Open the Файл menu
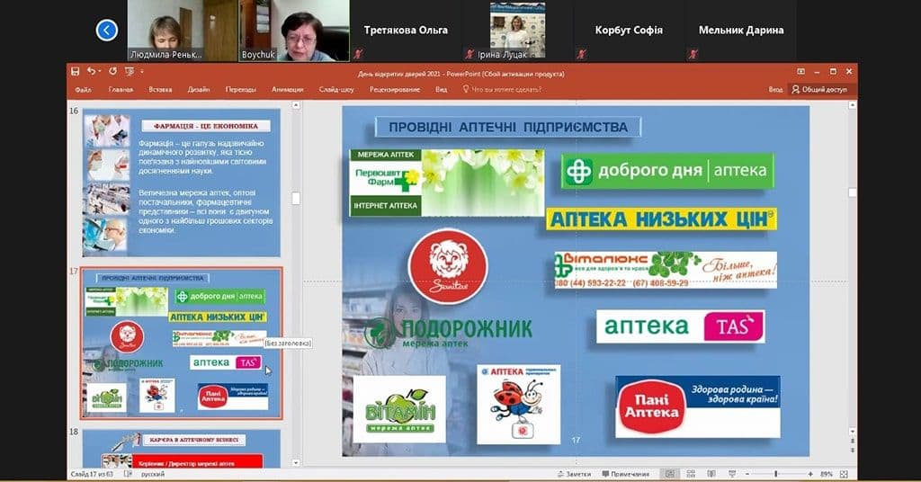921x482 pixels. (x=83, y=90)
